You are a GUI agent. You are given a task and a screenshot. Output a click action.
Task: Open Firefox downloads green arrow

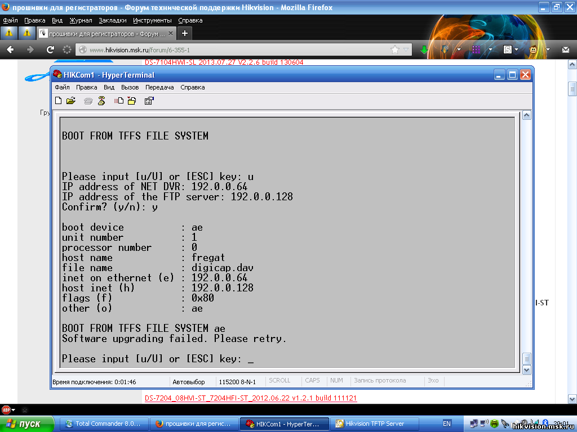pos(424,49)
